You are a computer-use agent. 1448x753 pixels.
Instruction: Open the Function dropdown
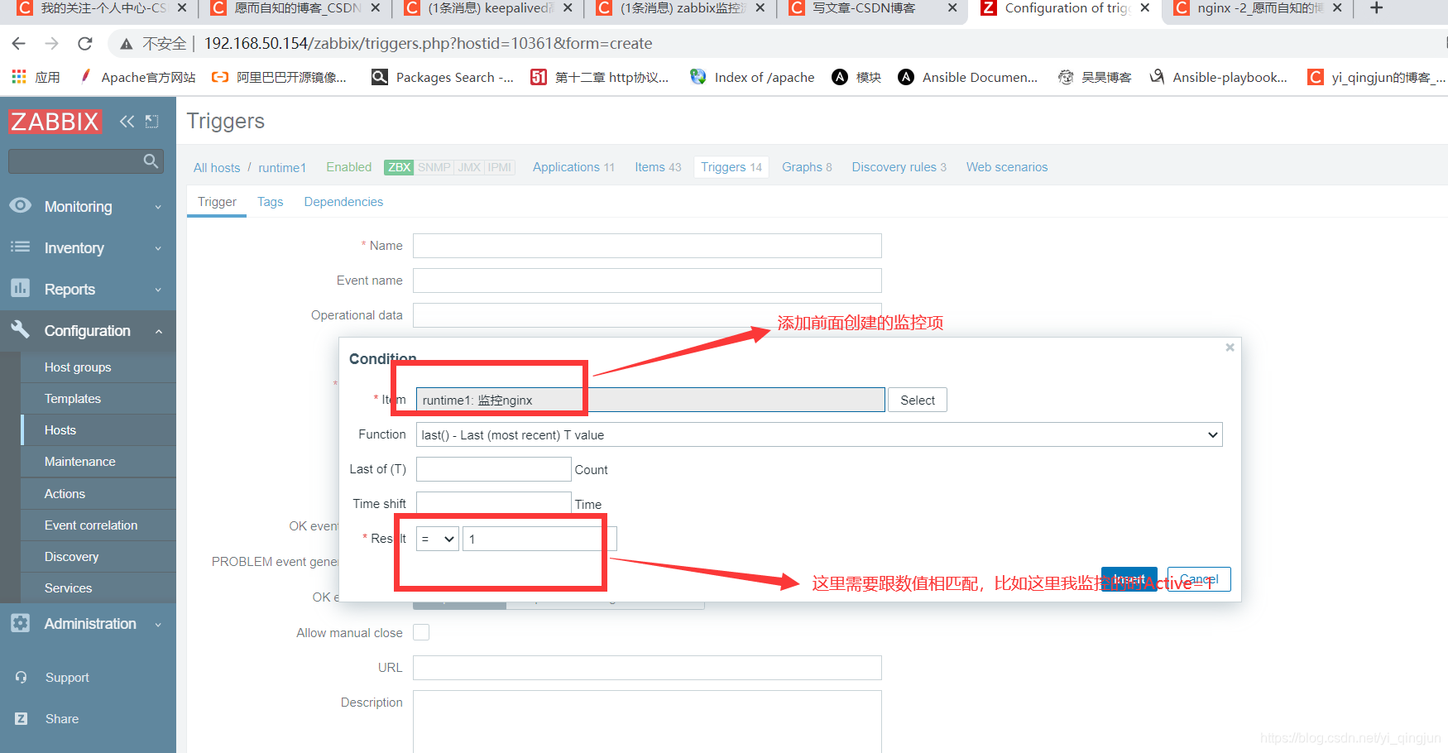pyautogui.click(x=819, y=434)
